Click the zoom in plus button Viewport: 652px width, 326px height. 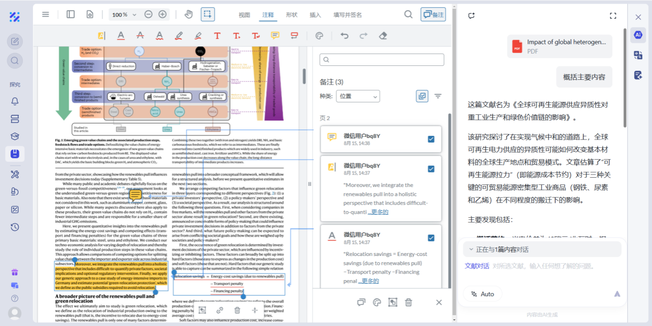[x=162, y=14]
